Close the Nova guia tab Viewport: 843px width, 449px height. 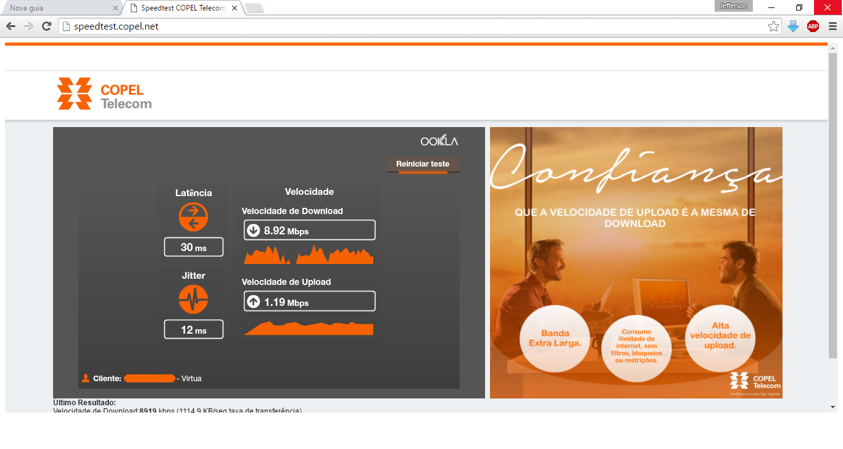coord(115,9)
